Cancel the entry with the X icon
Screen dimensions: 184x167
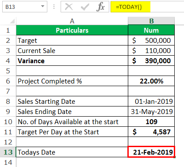(69, 7)
